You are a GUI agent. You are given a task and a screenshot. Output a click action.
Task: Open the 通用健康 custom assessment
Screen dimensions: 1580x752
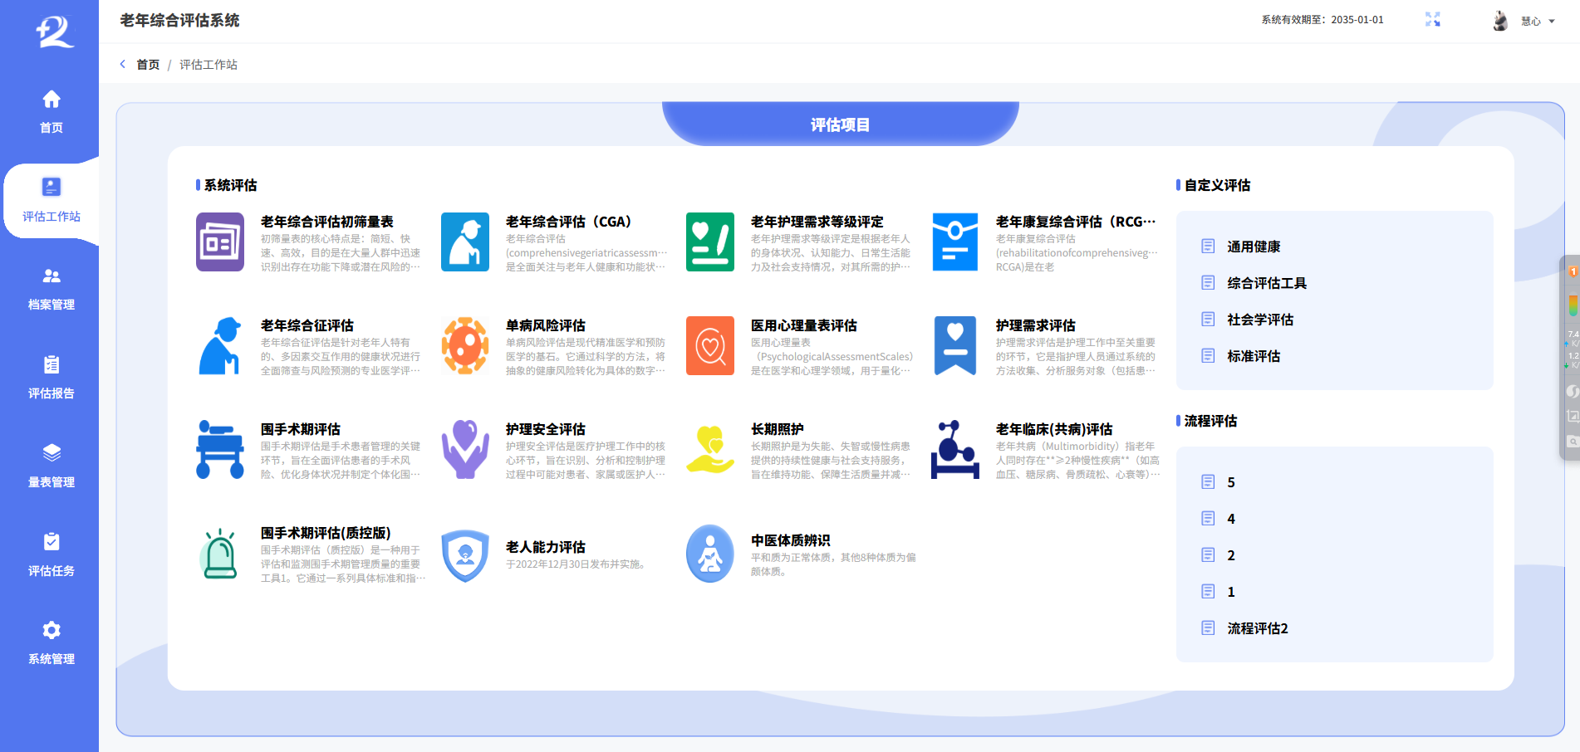point(1254,247)
